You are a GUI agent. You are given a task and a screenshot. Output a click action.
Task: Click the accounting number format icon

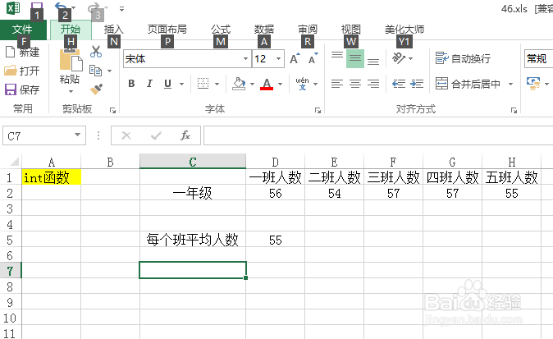tap(533, 84)
